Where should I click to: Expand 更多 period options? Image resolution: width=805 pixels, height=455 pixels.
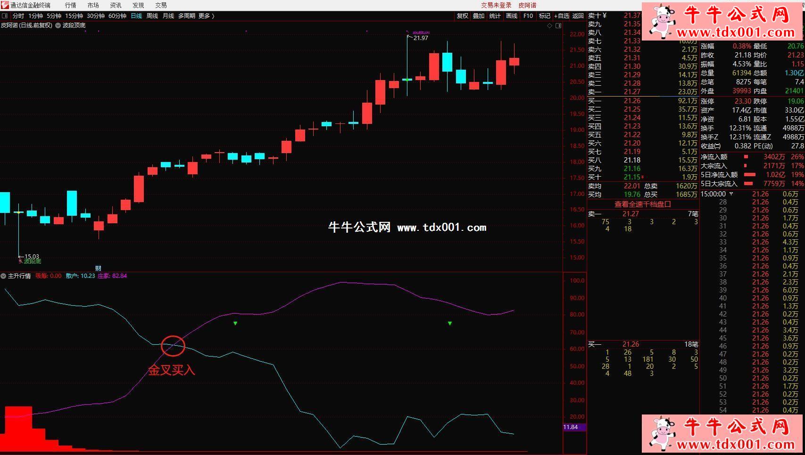coord(206,16)
